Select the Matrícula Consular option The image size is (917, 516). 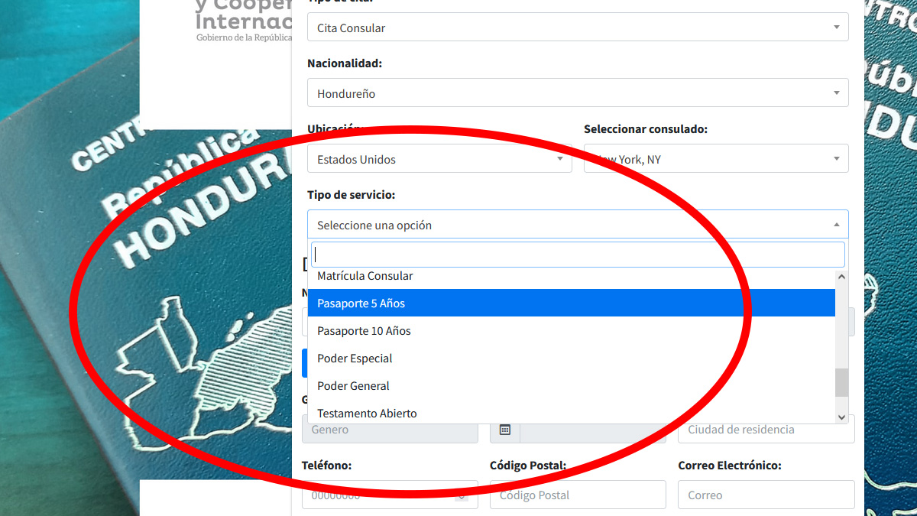(x=364, y=275)
